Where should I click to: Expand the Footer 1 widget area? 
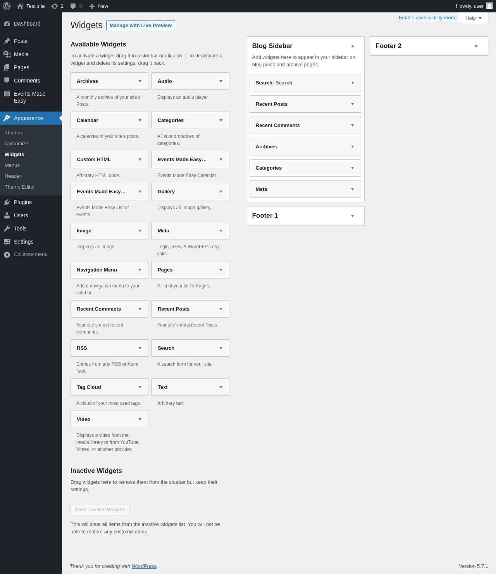(353, 216)
